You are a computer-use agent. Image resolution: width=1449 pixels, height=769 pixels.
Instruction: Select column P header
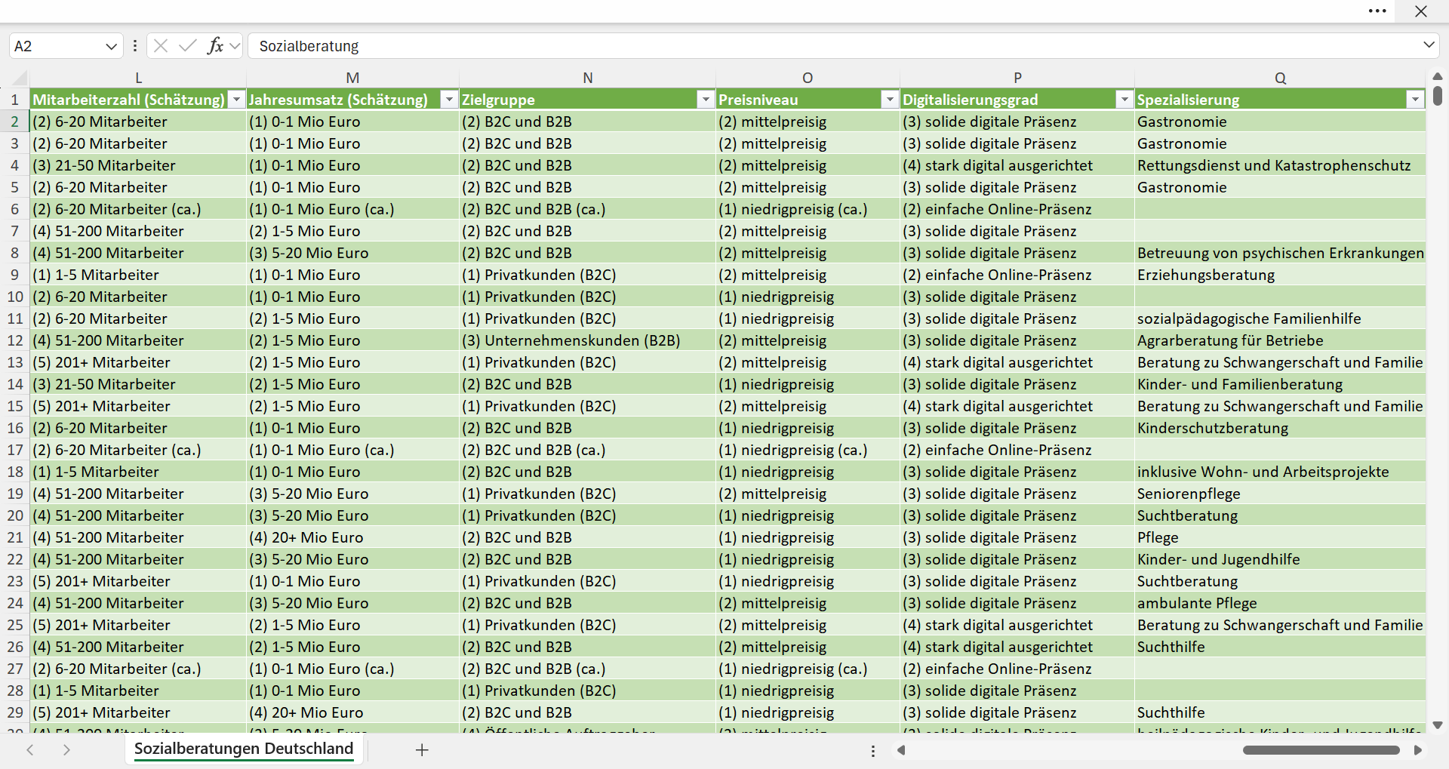pos(1017,78)
